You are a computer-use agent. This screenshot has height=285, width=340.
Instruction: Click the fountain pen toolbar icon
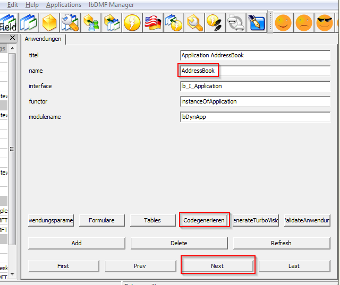tap(257, 23)
